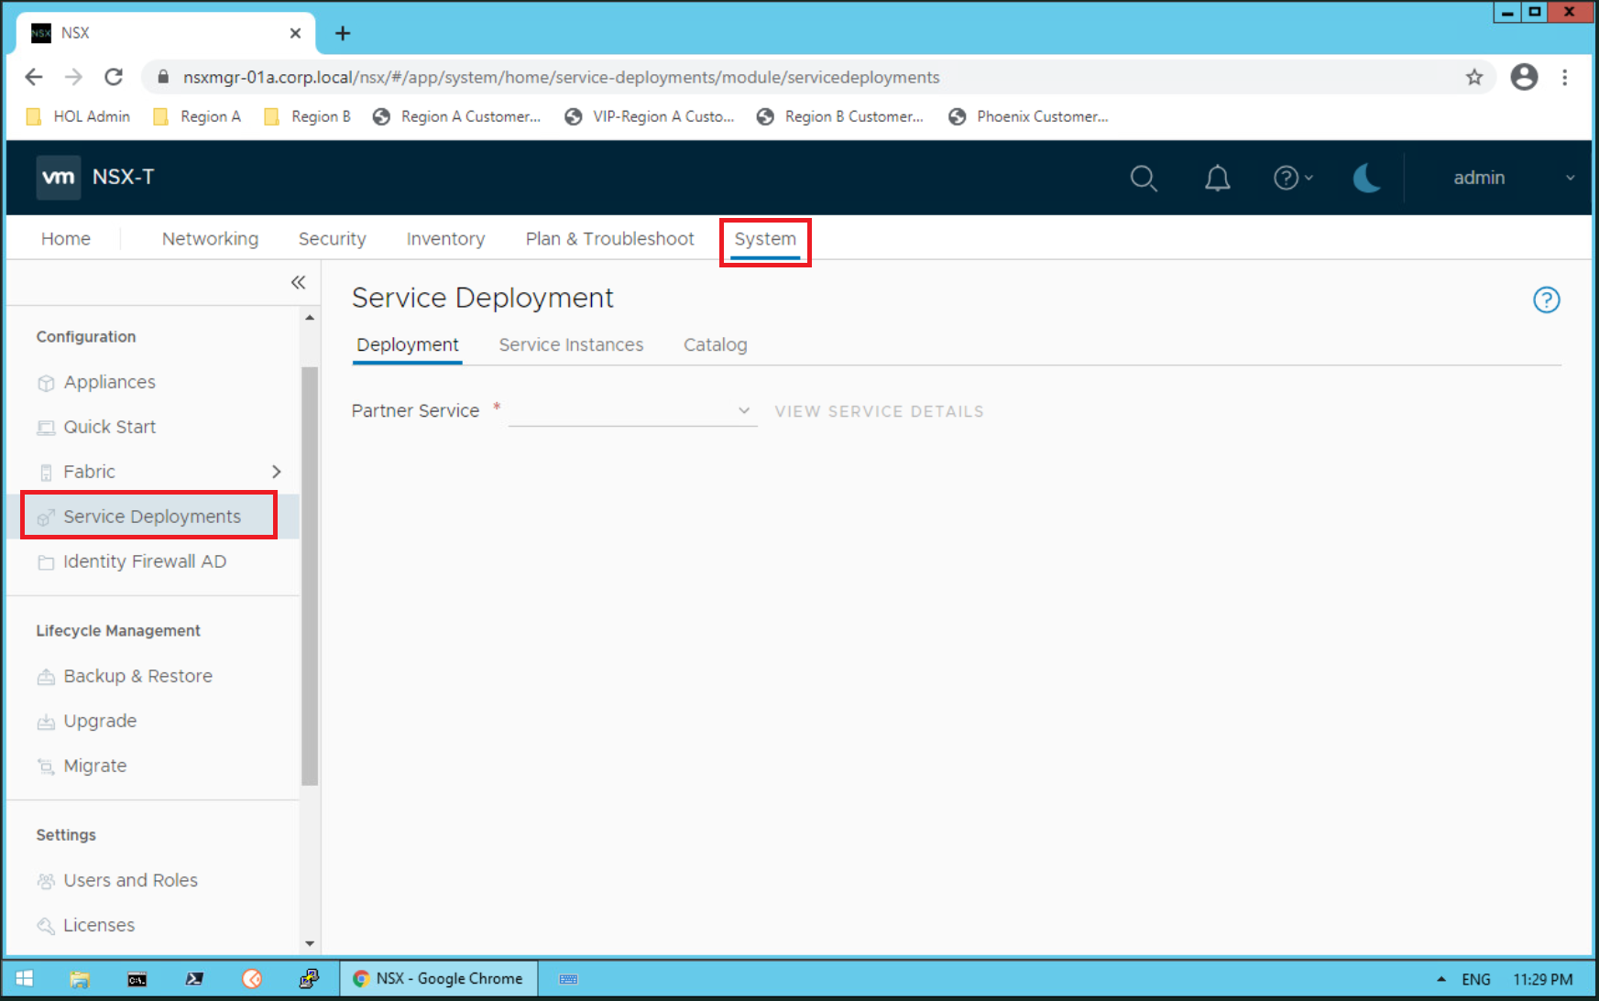Open Chrome three-dot menu
The height and width of the screenshot is (1001, 1599).
(x=1565, y=77)
